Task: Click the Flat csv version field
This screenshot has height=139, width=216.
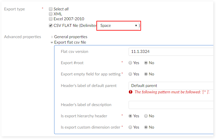Action: point(171,51)
